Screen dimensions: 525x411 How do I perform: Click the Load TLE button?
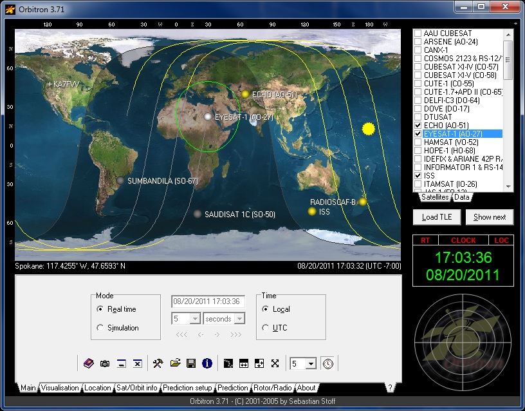click(x=437, y=217)
